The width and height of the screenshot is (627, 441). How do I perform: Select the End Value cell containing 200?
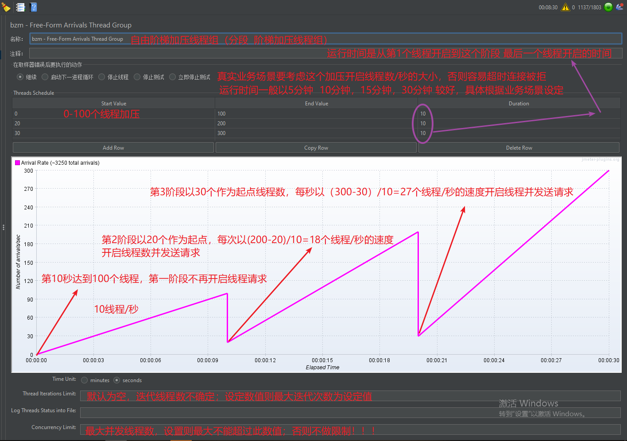click(x=317, y=123)
